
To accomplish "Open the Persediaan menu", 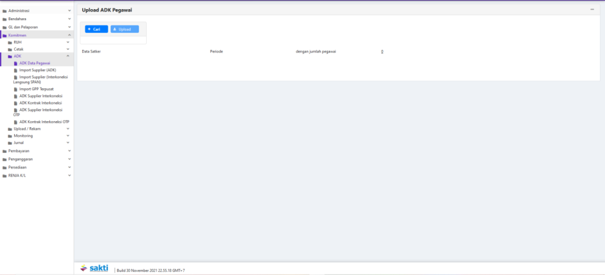I will [x=18, y=167].
